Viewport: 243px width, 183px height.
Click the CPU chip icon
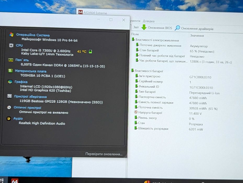pos(11,45)
